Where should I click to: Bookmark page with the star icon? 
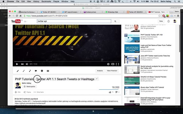click(159, 16)
